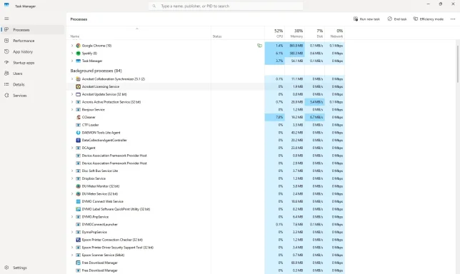Sort by the Network column header

point(334,33)
